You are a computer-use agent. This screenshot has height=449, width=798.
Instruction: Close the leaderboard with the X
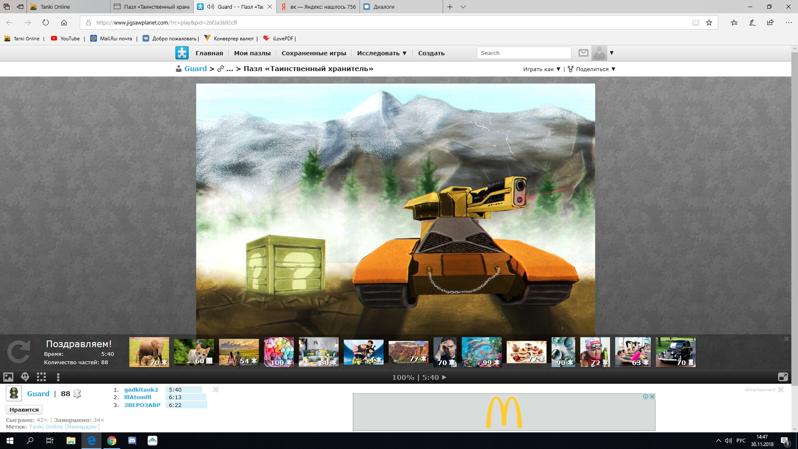click(x=216, y=390)
